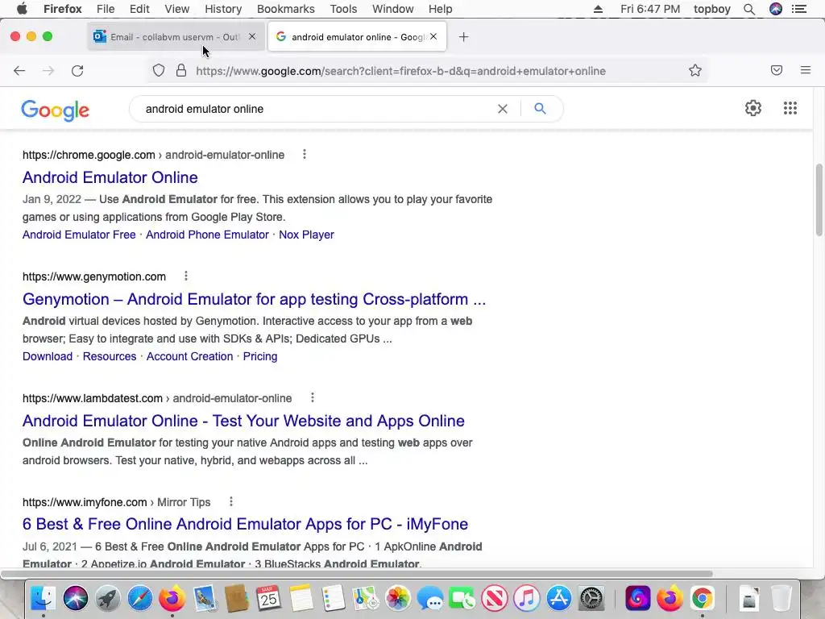Launch Siri from the dock
The height and width of the screenshot is (619, 825).
click(x=75, y=599)
